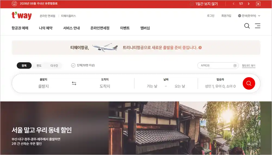Image resolution: width=272 pixels, height=155 pixels.
Task: Open the 티웨이플러스 link
Action: [69, 16]
